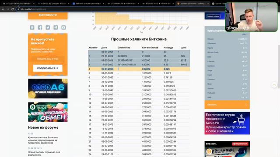Screen dimensions: 280x157
Task: Click the Цена column header
Action: 183,48
